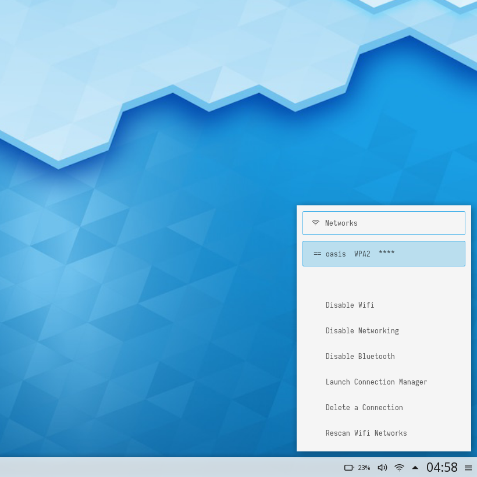Choose Delete a Connection
This screenshot has height=477, width=477.
(x=364, y=408)
